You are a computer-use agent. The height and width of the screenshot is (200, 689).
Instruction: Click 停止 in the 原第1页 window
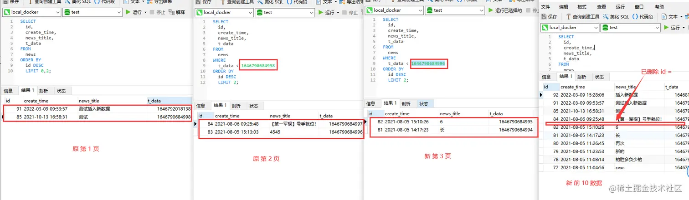[157, 12]
